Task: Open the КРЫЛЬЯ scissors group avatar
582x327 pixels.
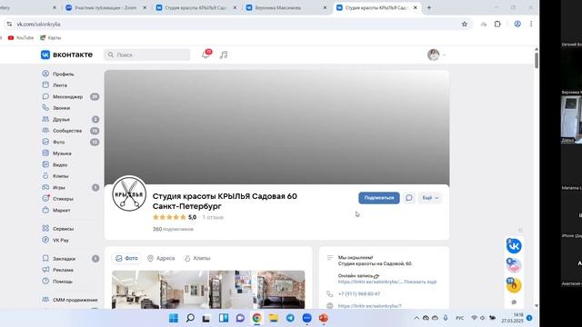Action: (129, 193)
